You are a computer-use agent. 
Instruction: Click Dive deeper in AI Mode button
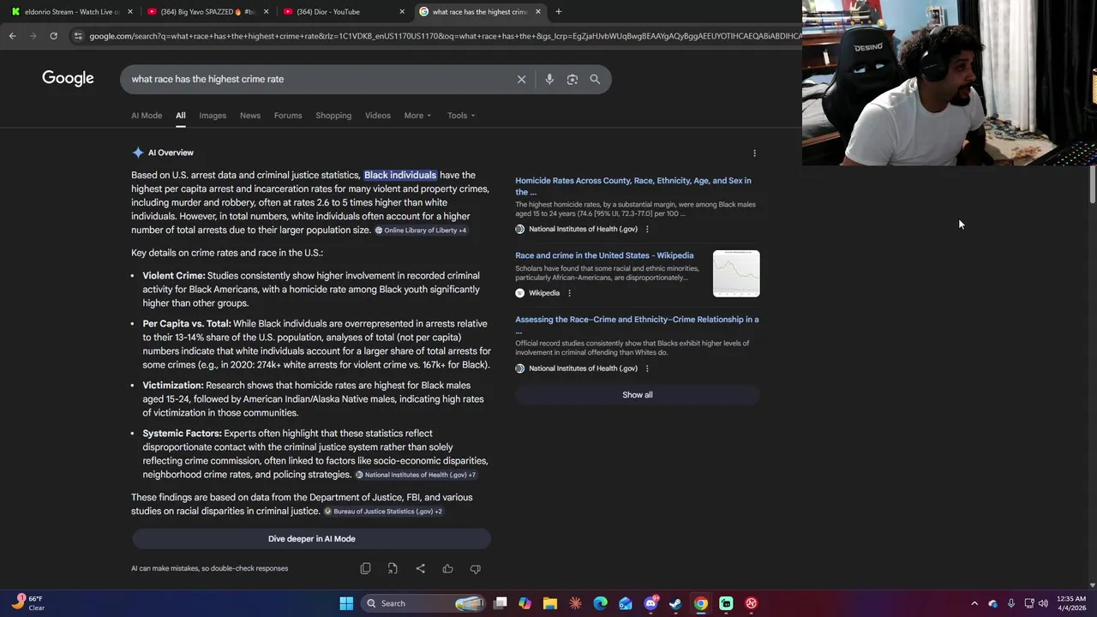311,539
